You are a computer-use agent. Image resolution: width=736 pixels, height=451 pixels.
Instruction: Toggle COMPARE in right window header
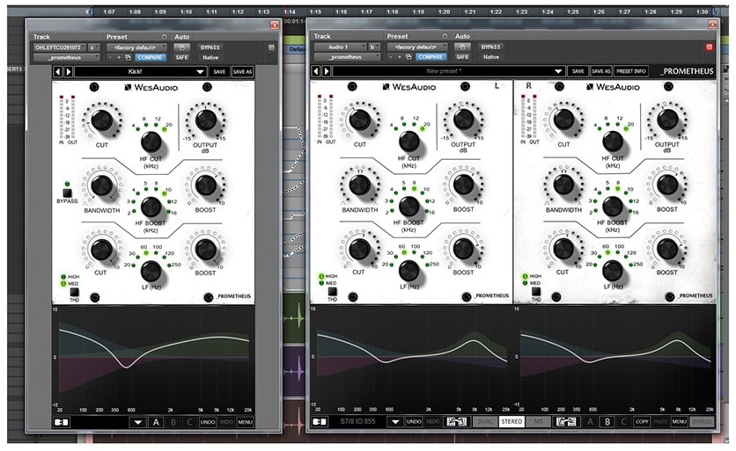[431, 57]
